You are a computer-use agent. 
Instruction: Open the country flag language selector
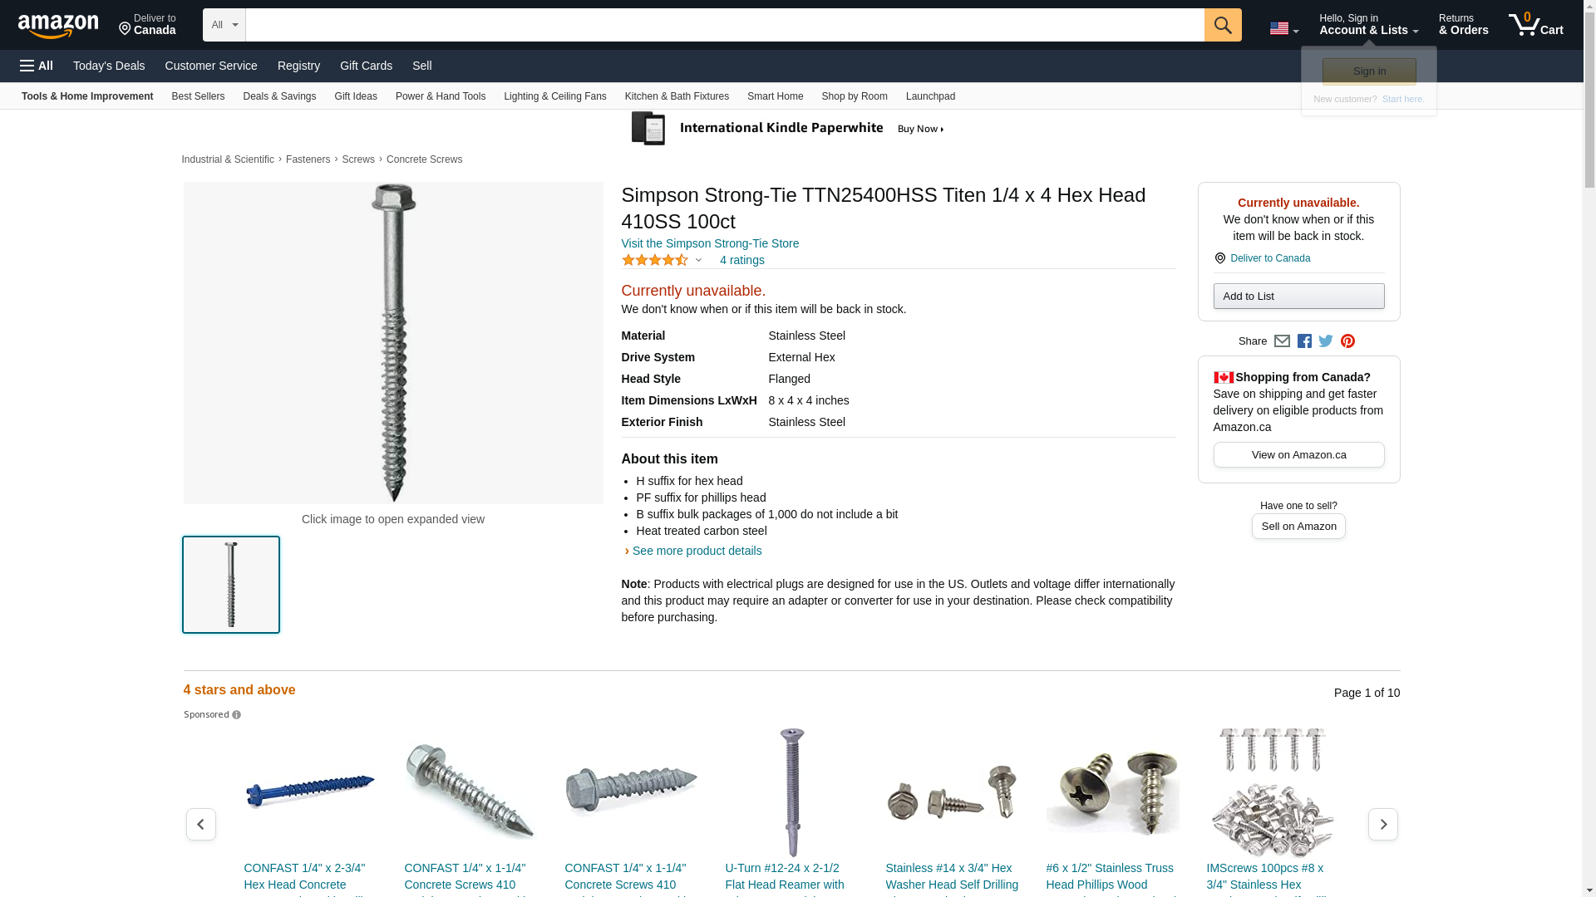point(1283,28)
